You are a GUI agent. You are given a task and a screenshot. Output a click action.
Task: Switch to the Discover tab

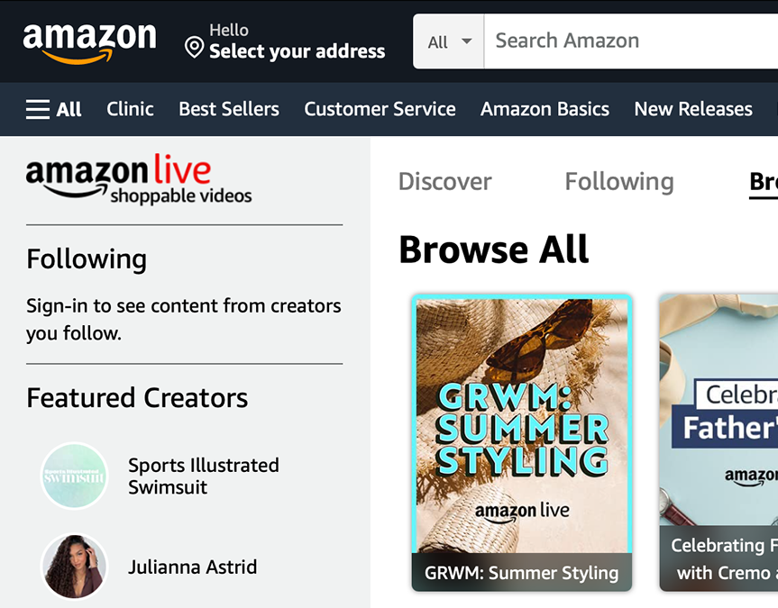click(445, 182)
